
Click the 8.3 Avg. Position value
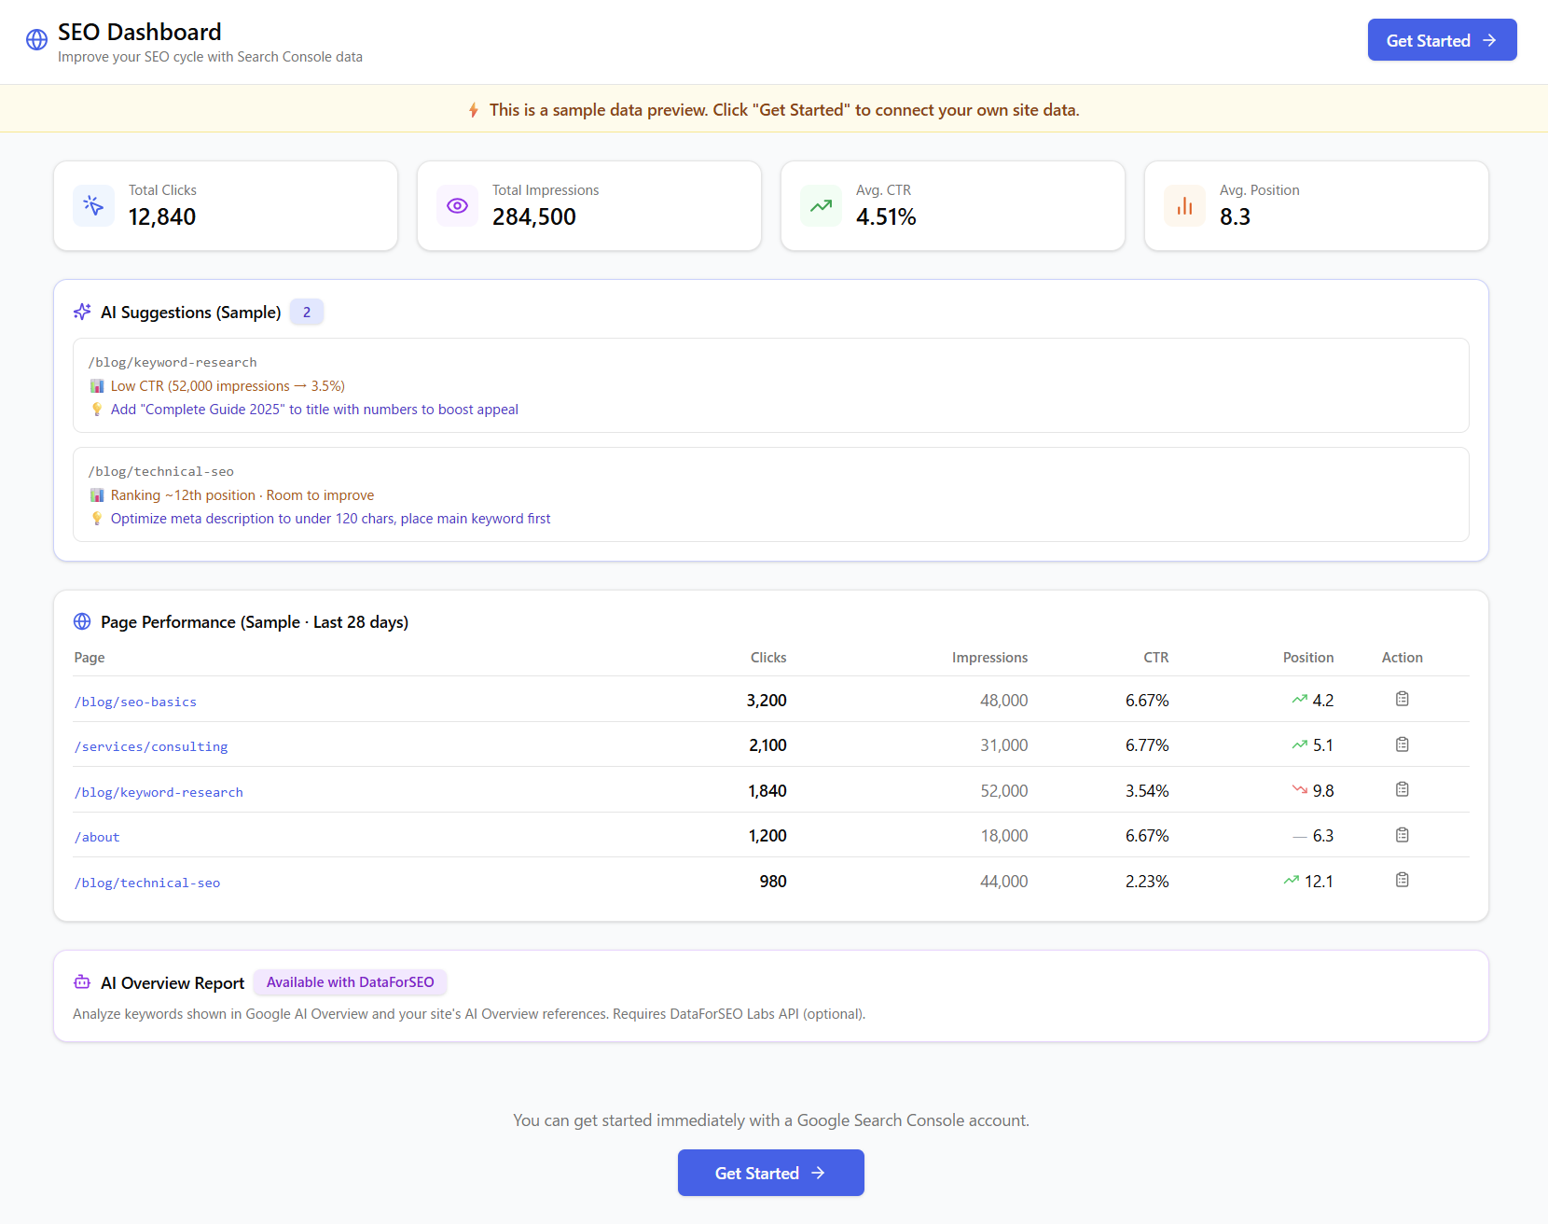point(1235,217)
